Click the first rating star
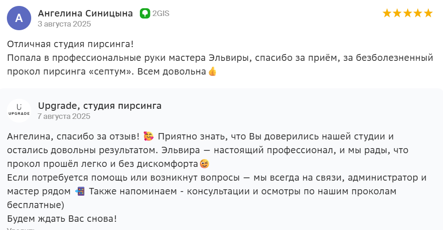Image resolution: width=443 pixels, height=230 pixels. (387, 13)
